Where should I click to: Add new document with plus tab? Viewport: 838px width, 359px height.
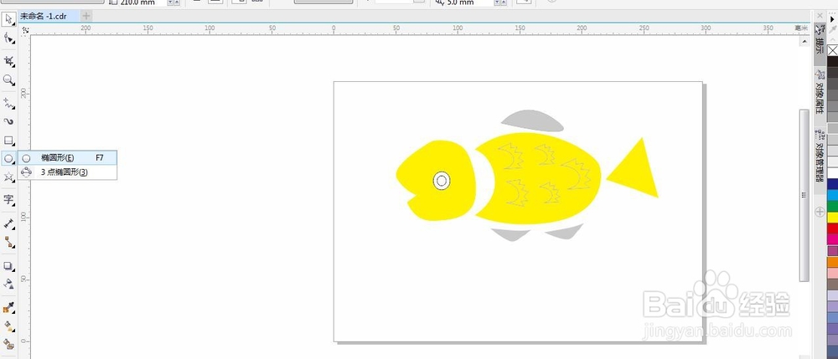coord(86,16)
